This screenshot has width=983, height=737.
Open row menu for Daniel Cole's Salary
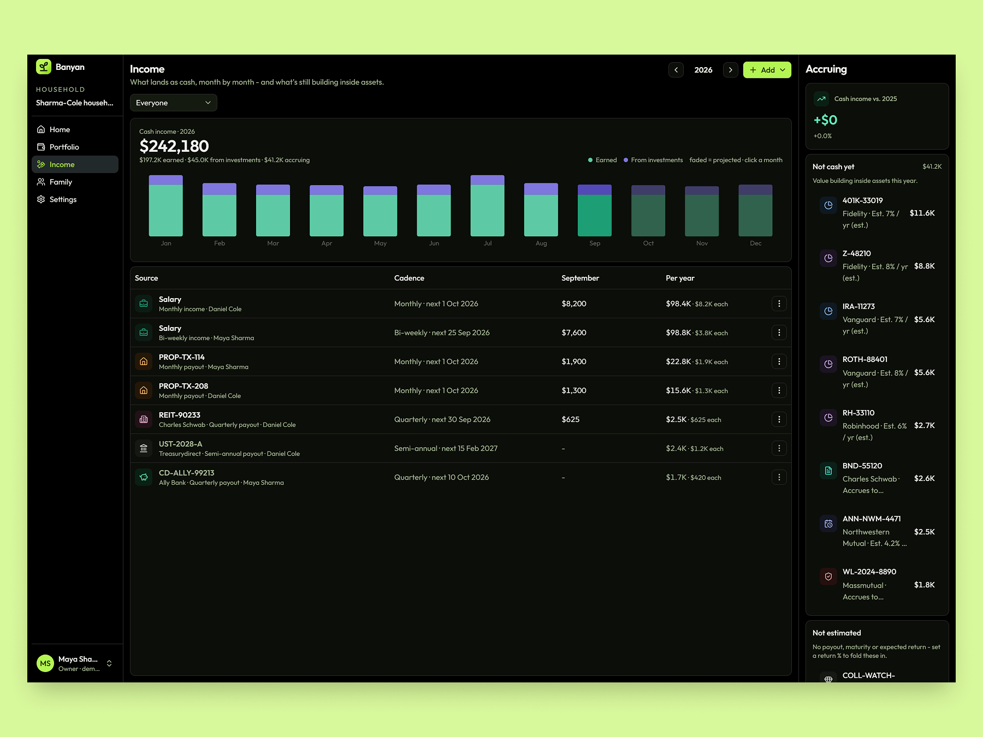pyautogui.click(x=779, y=304)
